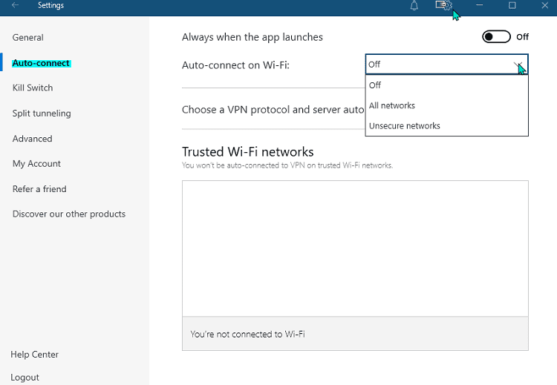Open the settings gear icon in title bar
The height and width of the screenshot is (385, 557).
(x=443, y=5)
